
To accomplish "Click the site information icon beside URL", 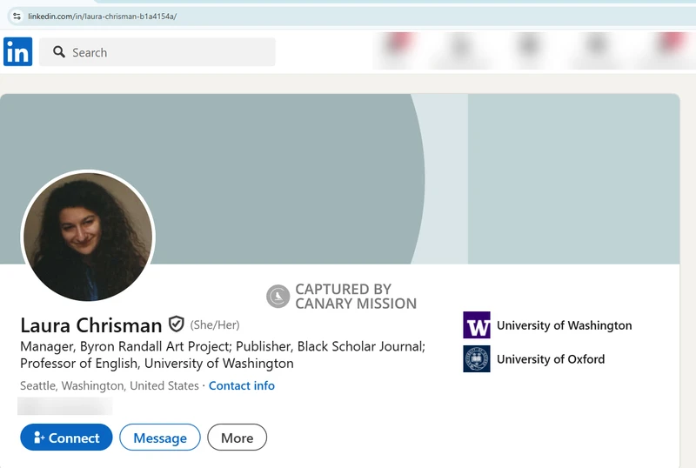I will click(16, 16).
